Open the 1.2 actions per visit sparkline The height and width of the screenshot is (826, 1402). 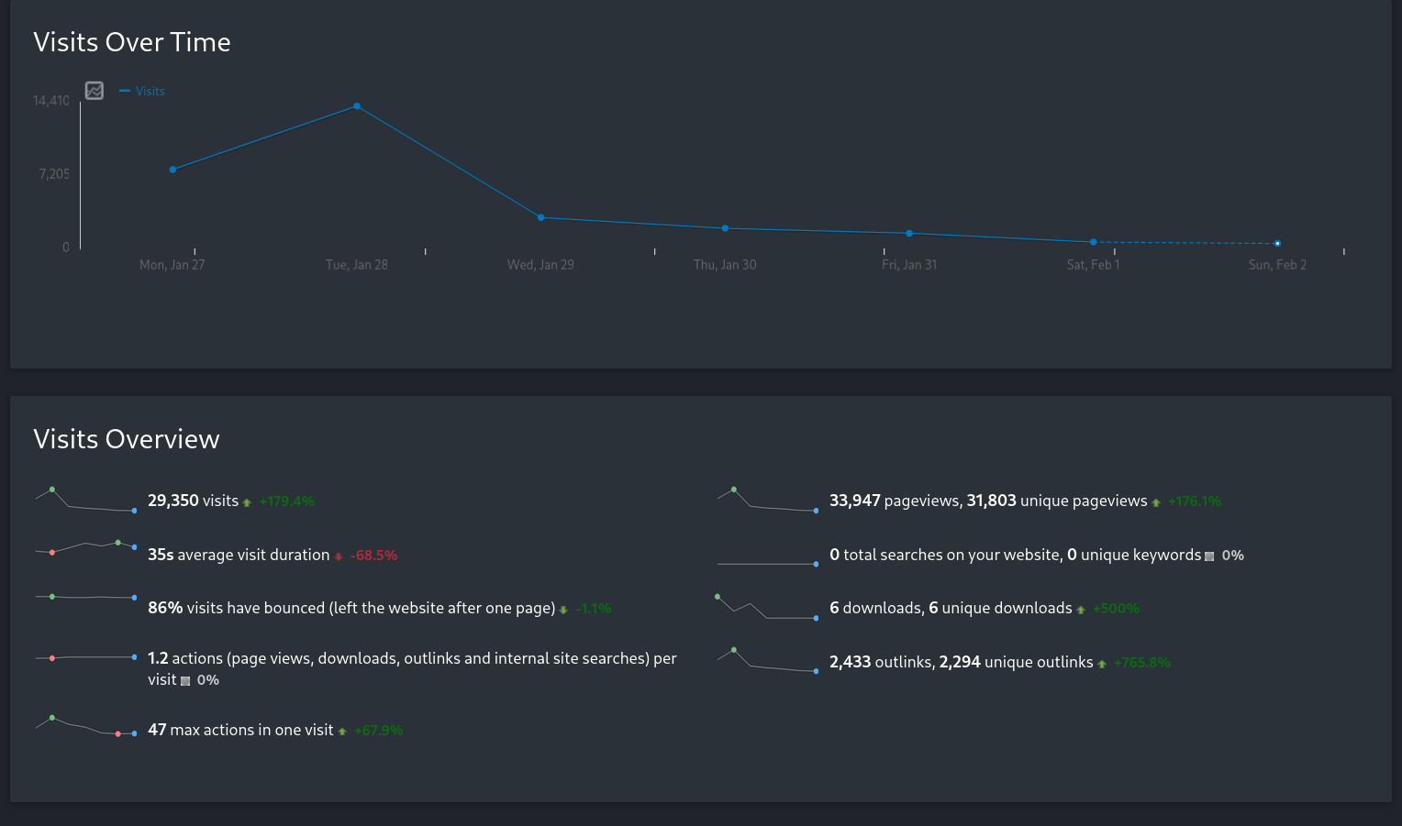(85, 657)
